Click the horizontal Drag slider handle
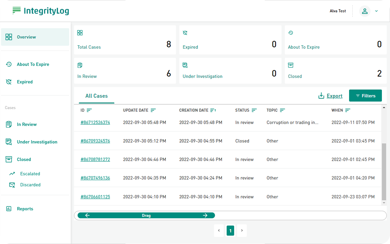Image resolution: width=390 pixels, height=244 pixels. pyautogui.click(x=146, y=215)
